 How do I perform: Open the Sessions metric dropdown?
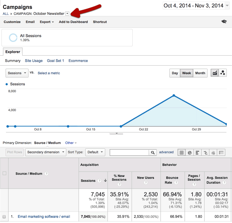pos(17,73)
